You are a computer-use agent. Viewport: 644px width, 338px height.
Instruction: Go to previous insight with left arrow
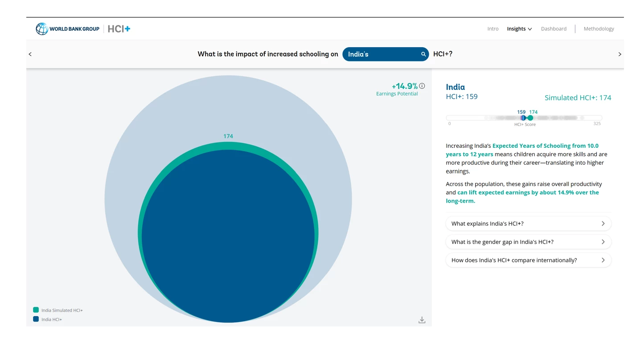pos(30,54)
